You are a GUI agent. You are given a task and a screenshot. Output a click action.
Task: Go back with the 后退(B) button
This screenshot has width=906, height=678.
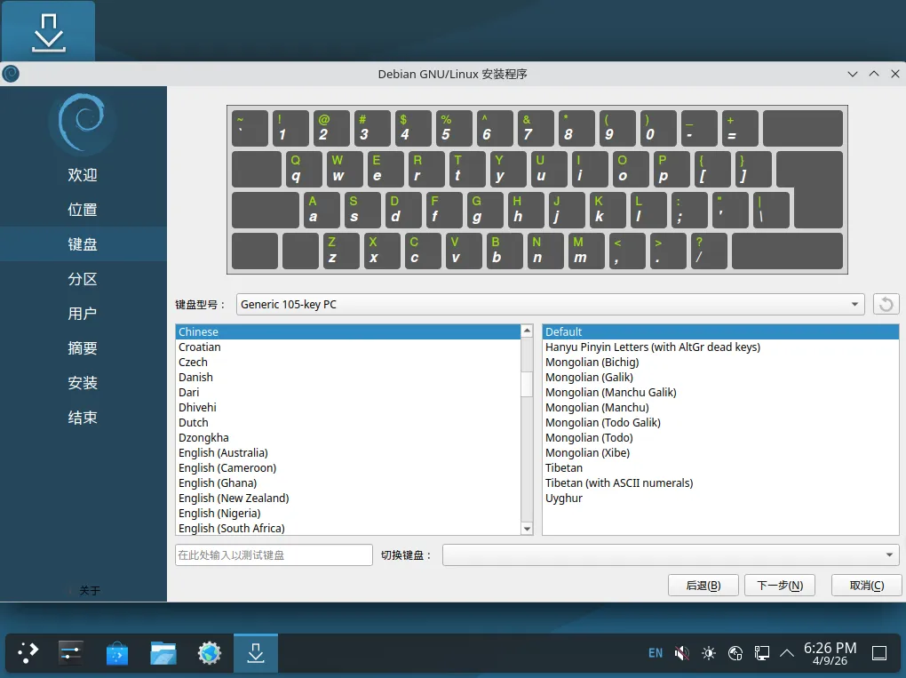(x=703, y=586)
